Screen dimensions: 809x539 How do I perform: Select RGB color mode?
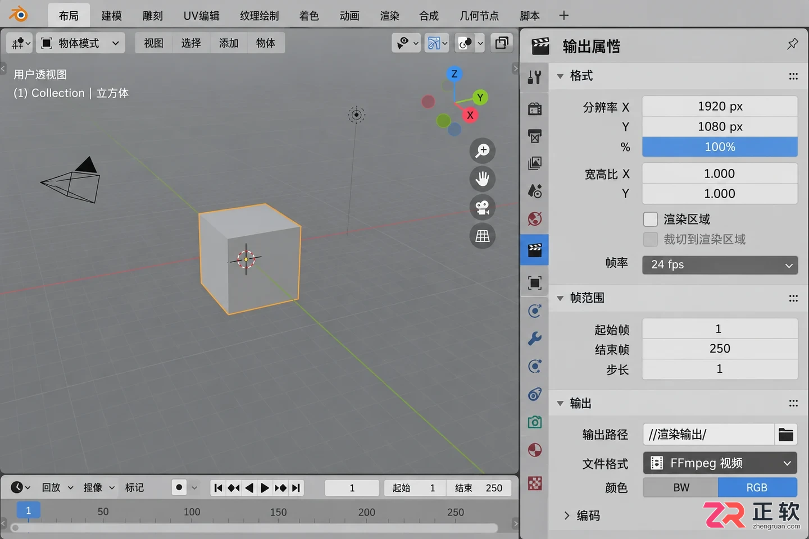[757, 487]
